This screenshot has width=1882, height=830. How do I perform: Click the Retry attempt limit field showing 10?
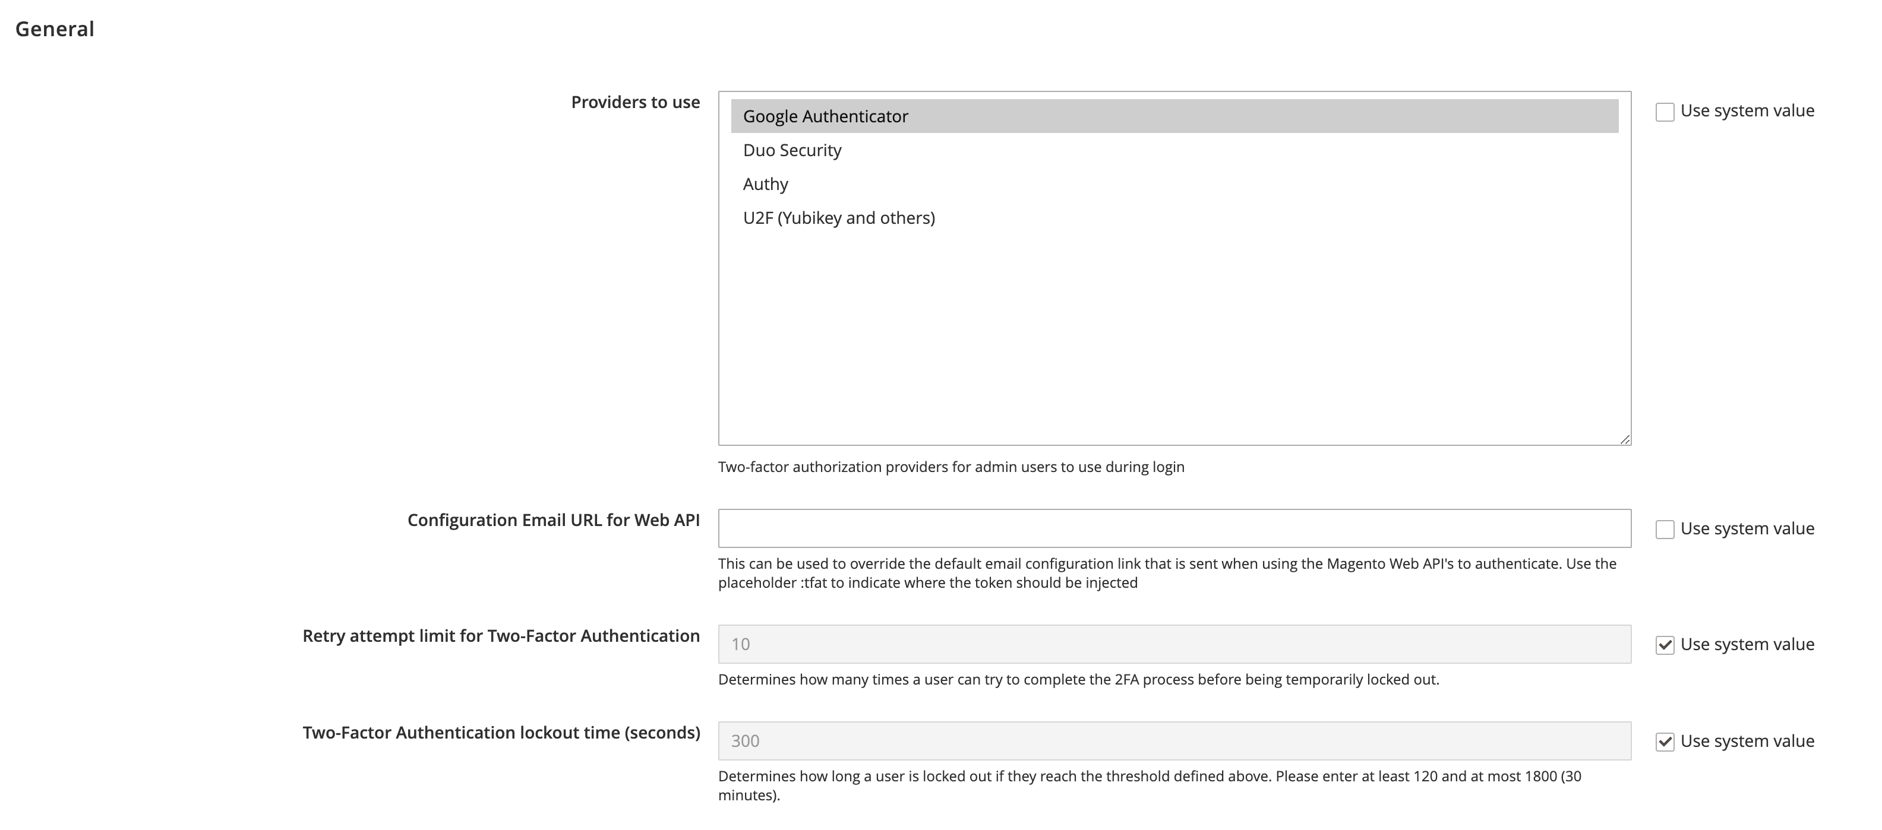[1174, 644]
